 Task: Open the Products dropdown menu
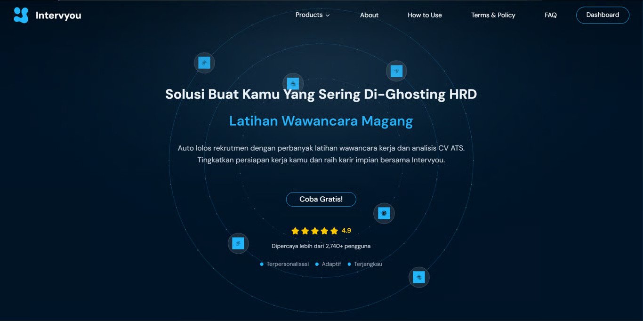click(x=309, y=15)
